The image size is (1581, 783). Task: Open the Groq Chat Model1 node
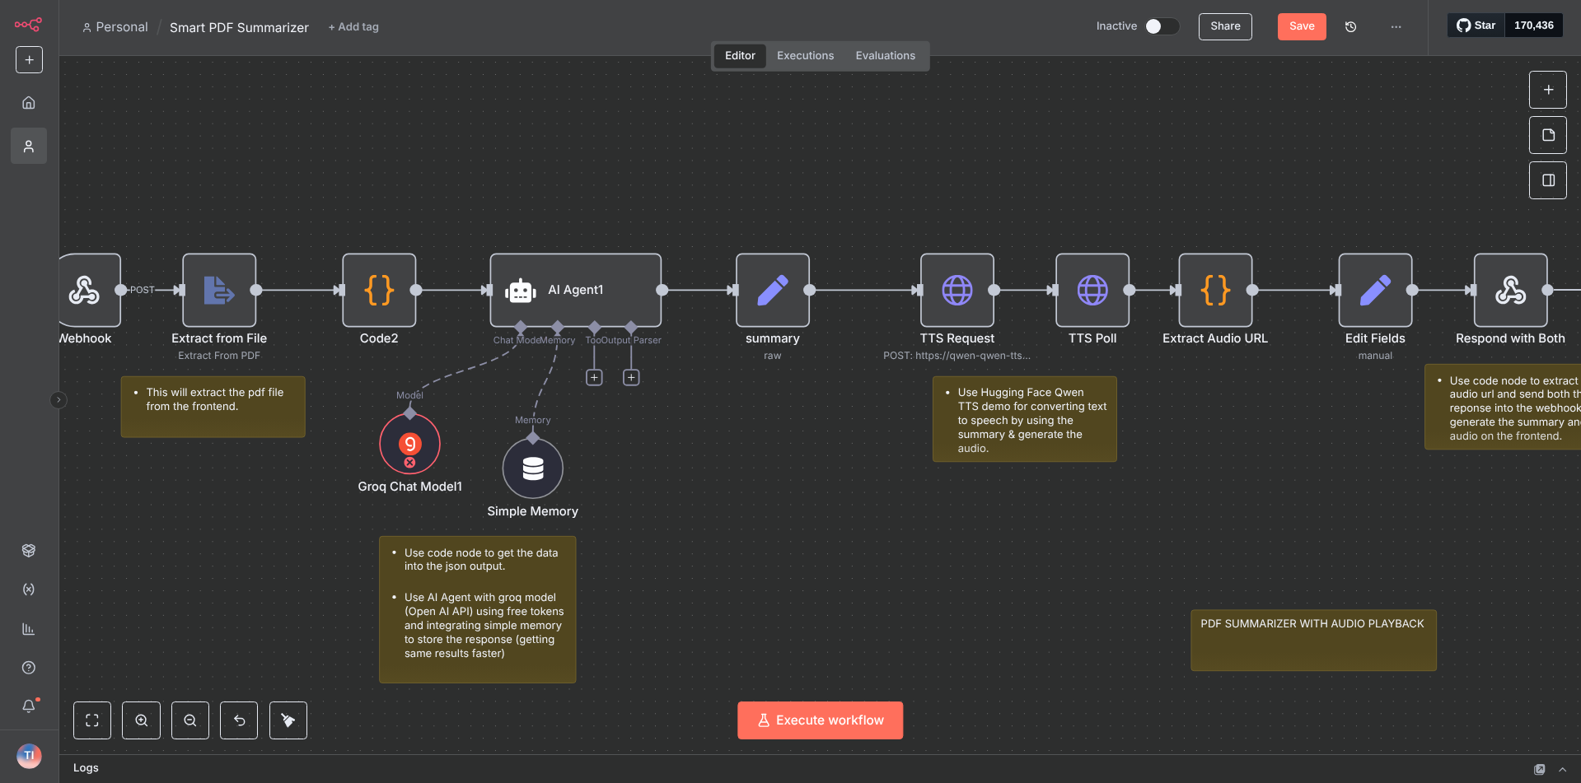tap(409, 445)
